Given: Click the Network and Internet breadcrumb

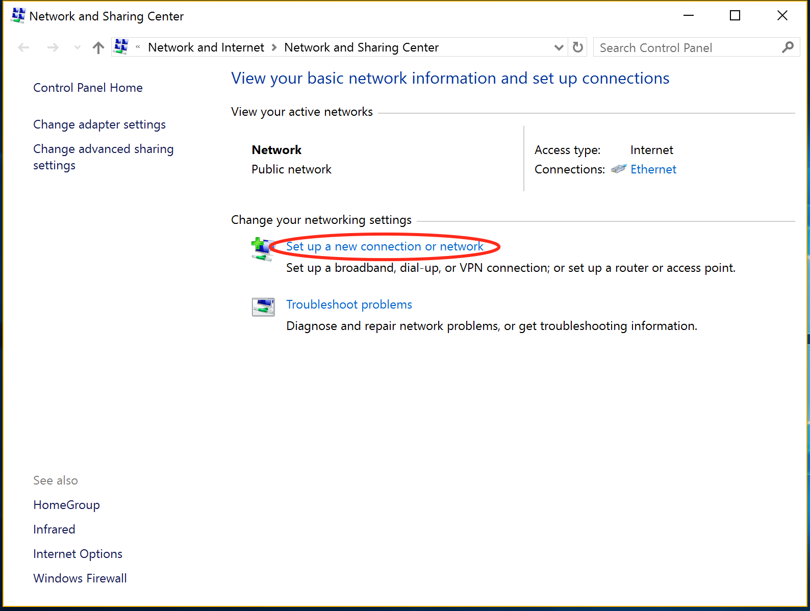Looking at the screenshot, I should coord(206,47).
